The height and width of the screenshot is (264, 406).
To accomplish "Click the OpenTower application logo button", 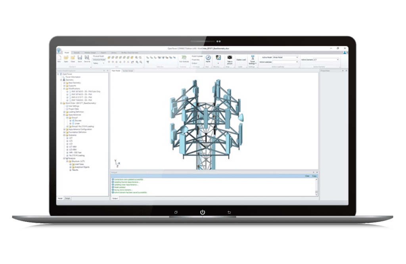I will 59,50.
